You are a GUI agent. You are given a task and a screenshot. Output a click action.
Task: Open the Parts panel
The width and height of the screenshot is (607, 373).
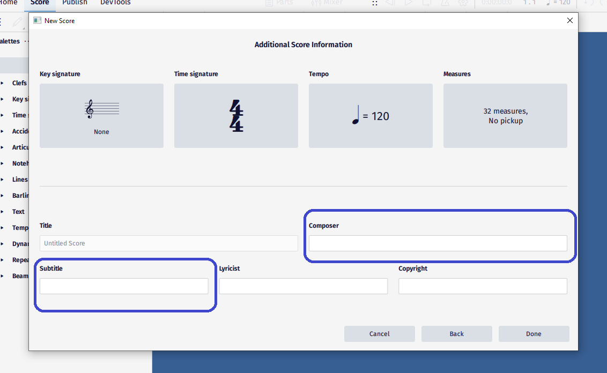tap(279, 3)
